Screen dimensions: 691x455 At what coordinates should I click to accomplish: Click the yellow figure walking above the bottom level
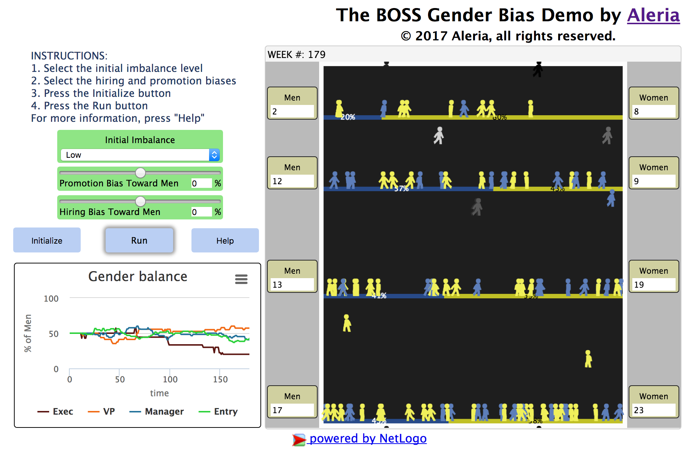point(588,358)
